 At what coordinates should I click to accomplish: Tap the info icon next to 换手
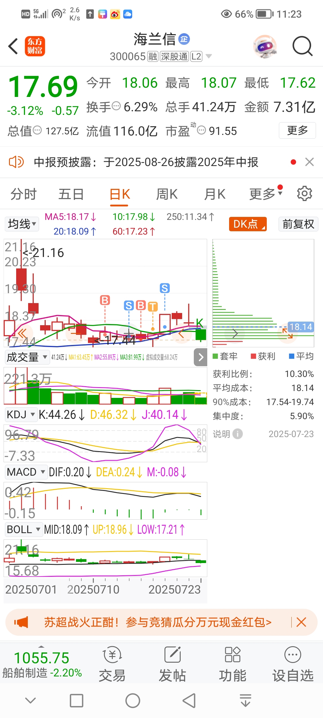[116, 106]
